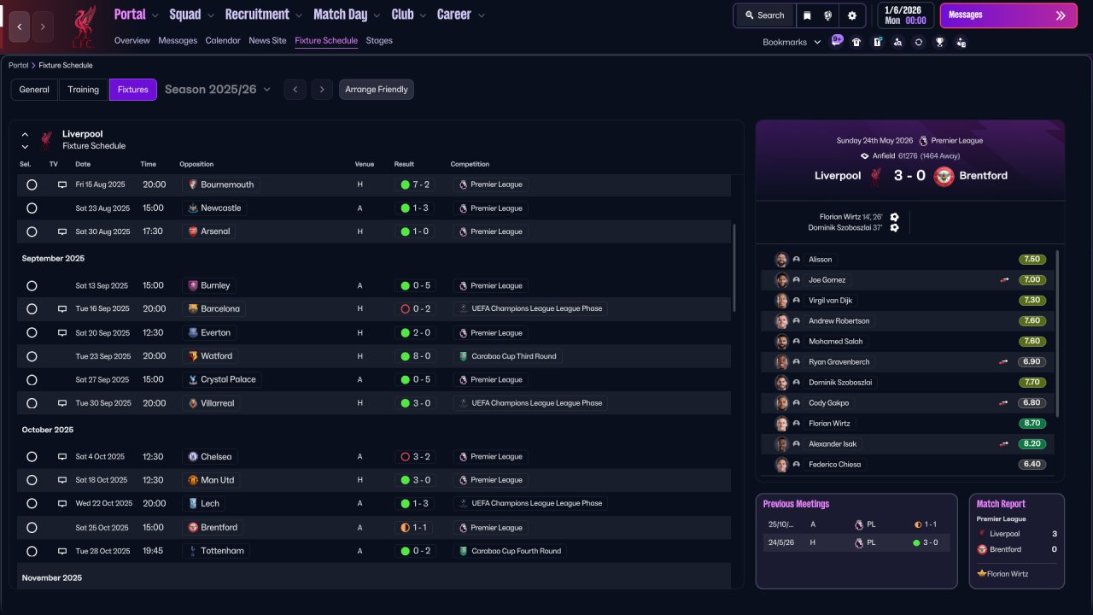Go to the Stages tab
Image resolution: width=1093 pixels, height=615 pixels.
click(379, 40)
